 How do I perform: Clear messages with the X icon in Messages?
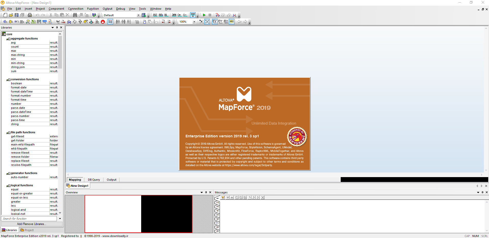tap(263, 197)
